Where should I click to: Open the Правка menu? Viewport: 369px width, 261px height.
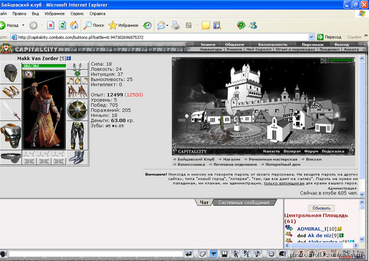tap(19, 14)
